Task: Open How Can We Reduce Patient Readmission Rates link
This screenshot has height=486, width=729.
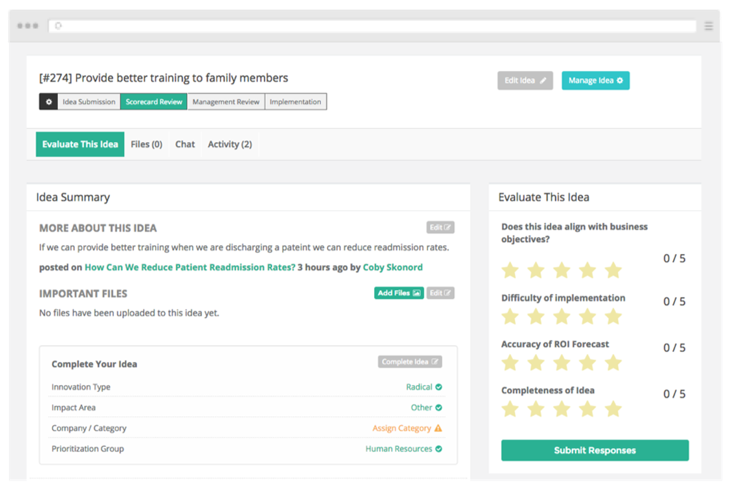Action: point(190,267)
